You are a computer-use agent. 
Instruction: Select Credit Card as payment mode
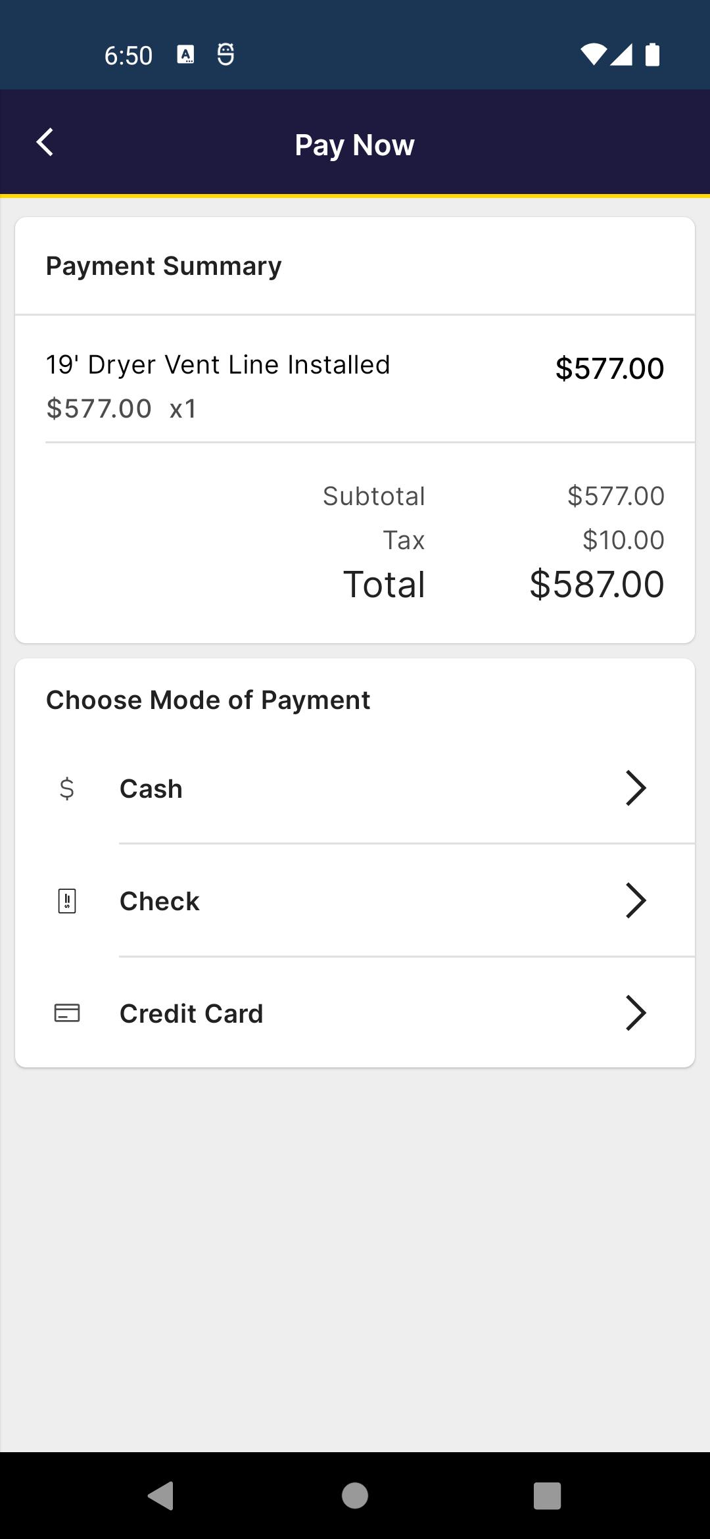point(355,1013)
